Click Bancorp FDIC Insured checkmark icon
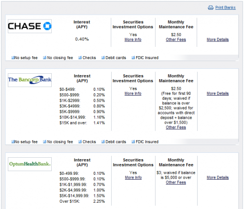This screenshot has width=244, height=209. pyautogui.click(x=133, y=142)
